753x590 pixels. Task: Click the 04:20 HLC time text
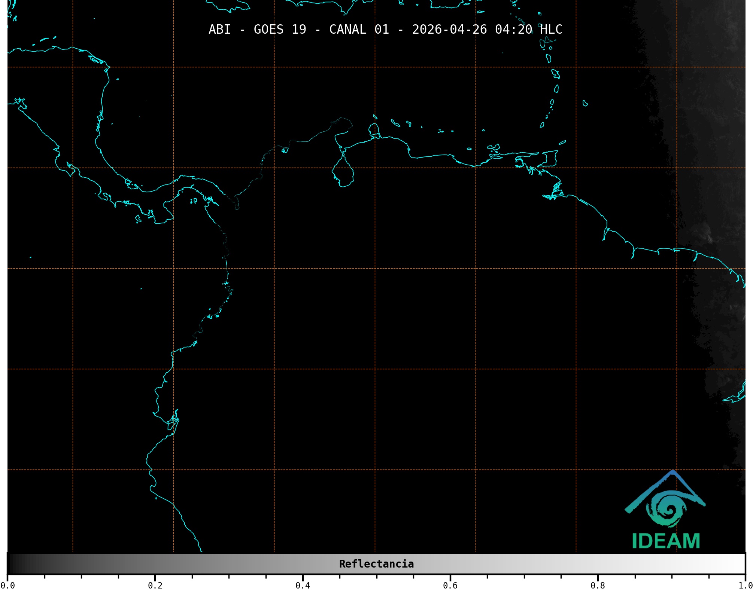[x=528, y=30]
